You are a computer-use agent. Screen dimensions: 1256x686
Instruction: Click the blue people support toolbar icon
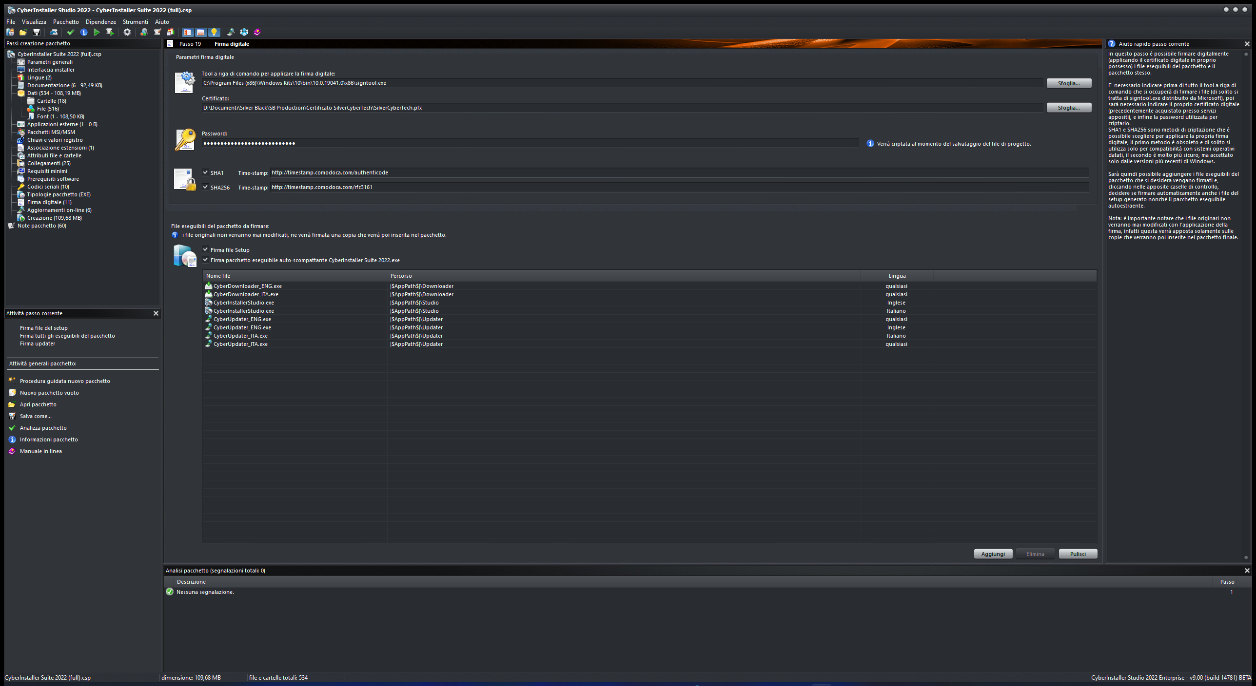(x=244, y=32)
